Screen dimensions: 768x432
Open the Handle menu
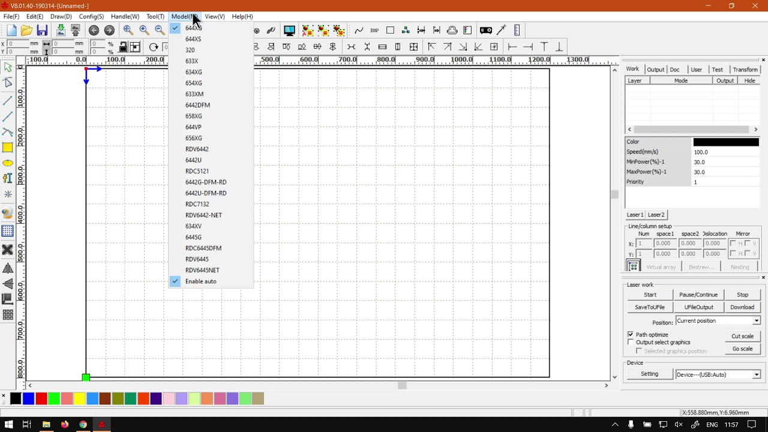click(125, 17)
